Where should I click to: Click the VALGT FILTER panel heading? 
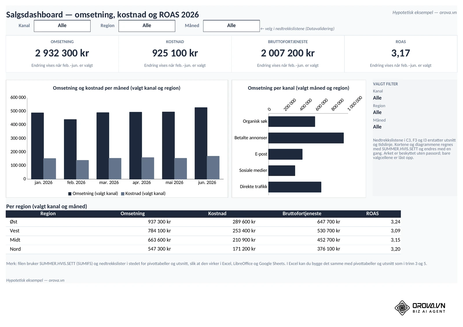(385, 84)
